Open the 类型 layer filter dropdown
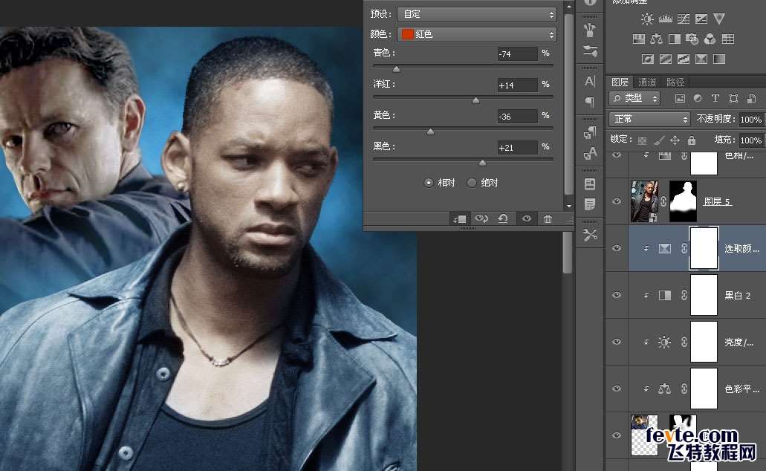 click(x=634, y=99)
